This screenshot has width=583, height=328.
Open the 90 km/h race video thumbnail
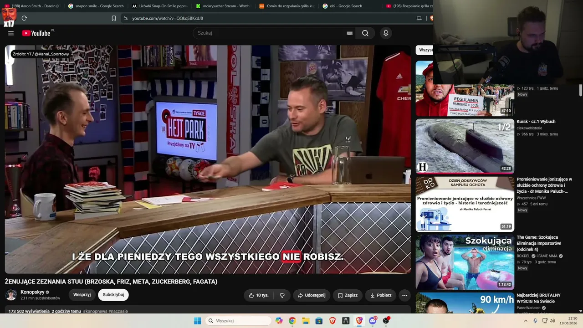[x=465, y=303]
